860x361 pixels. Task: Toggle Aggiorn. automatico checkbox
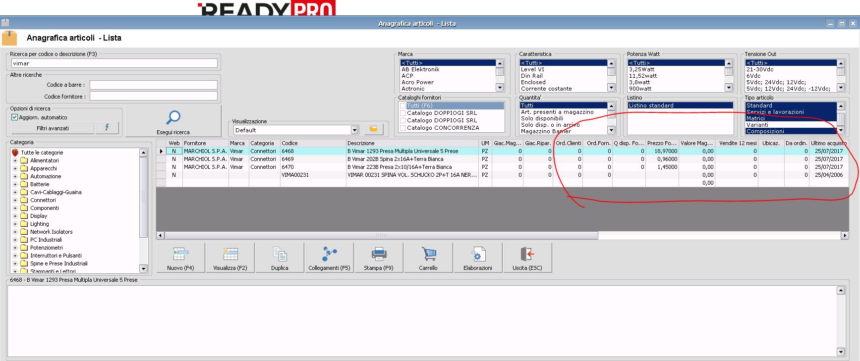(15, 117)
